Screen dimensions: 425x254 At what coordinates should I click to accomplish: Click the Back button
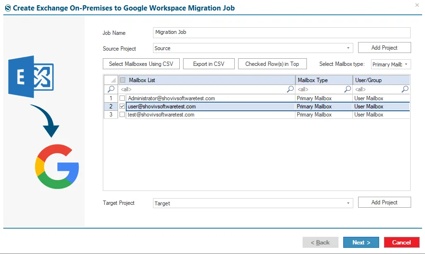320,243
